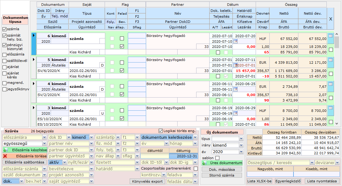Click the Könyvelés export button

(148, 181)
